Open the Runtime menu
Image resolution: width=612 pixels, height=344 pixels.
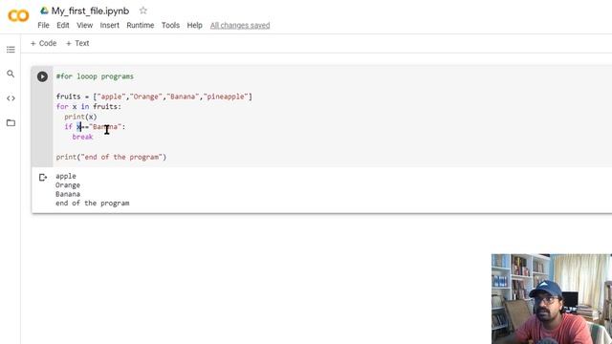(141, 26)
